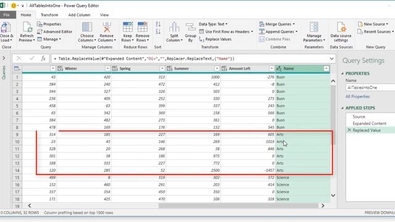The image size is (395, 222).
Task: Confirm the formula with the checkmark icon
Action: click(x=31, y=59)
